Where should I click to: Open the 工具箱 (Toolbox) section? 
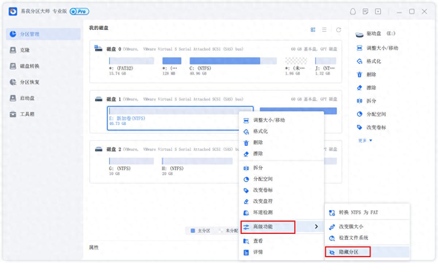(22, 114)
